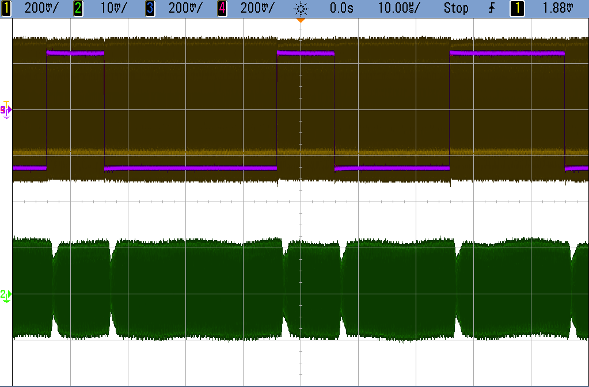Viewport: 589px width, 387px height.
Task: Select the pink channel 4 badge
Action: [x=222, y=8]
